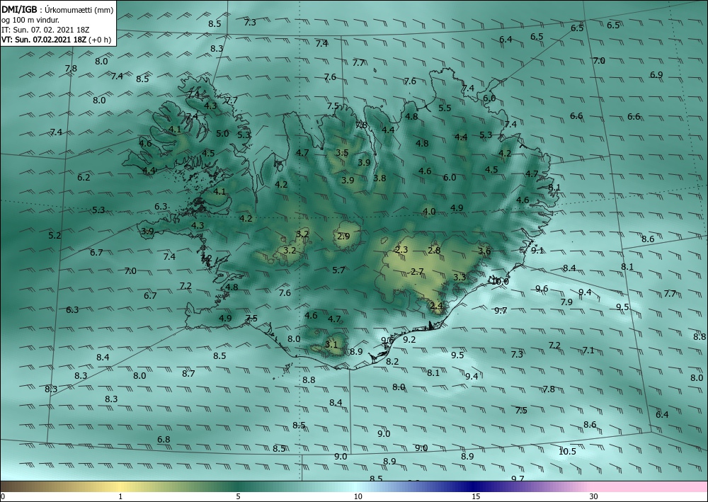Click the 6.8 value on the map

pos(164,439)
